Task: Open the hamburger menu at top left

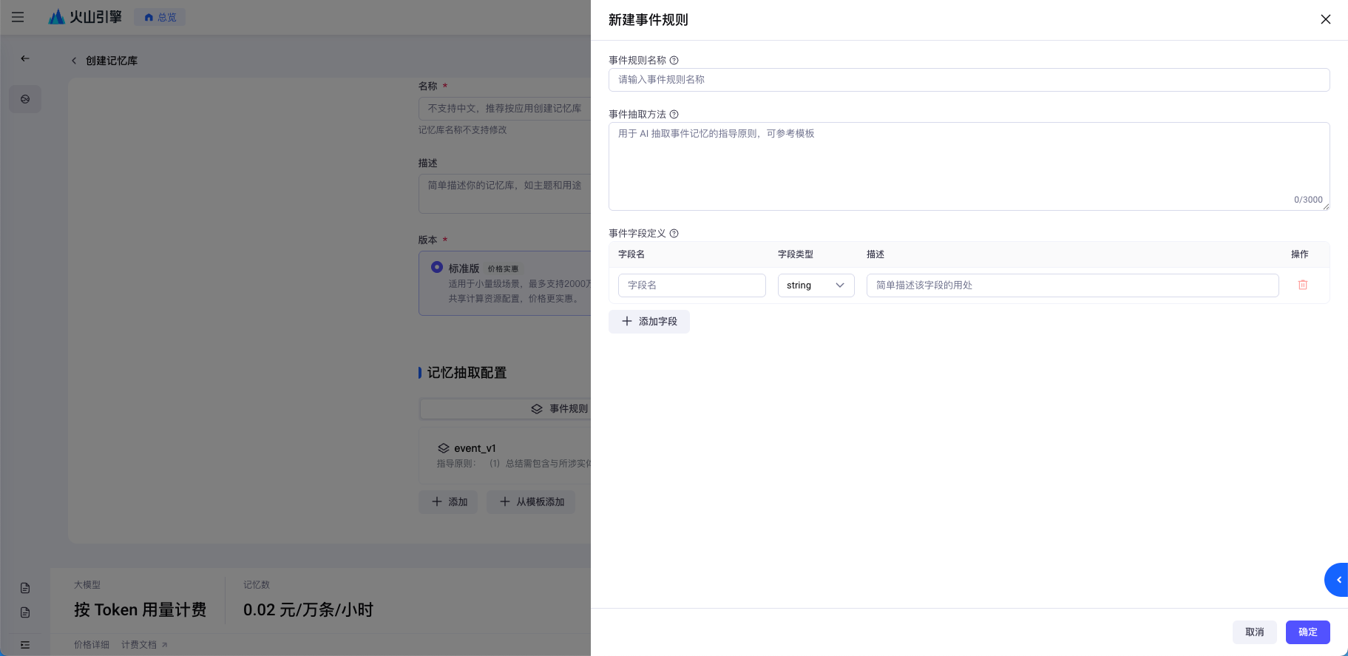Action: [18, 17]
